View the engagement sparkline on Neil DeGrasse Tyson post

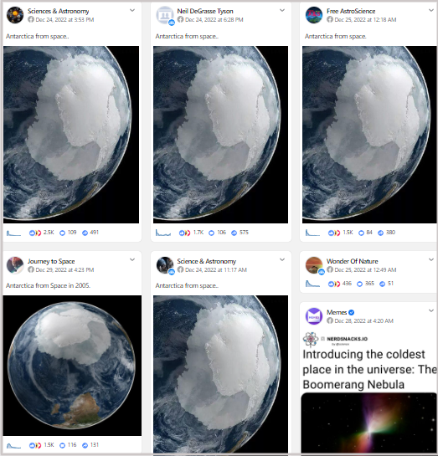coord(163,233)
